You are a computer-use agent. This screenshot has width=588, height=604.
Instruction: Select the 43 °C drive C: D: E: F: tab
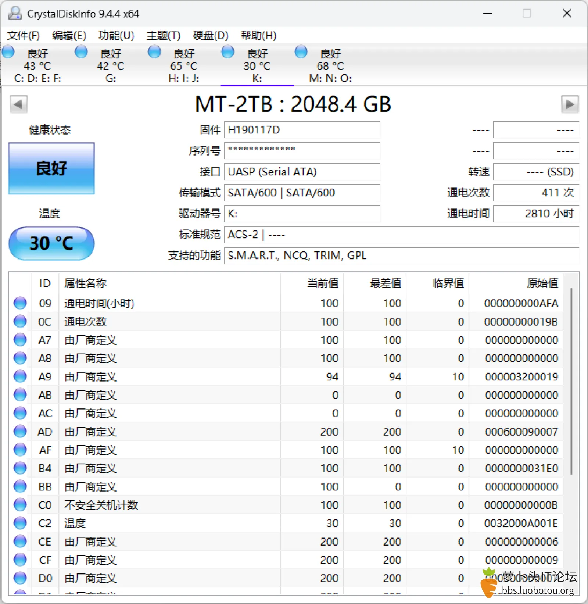click(37, 65)
